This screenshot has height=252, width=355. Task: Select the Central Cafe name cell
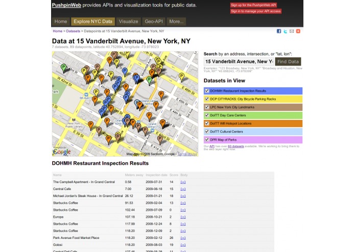point(62,189)
